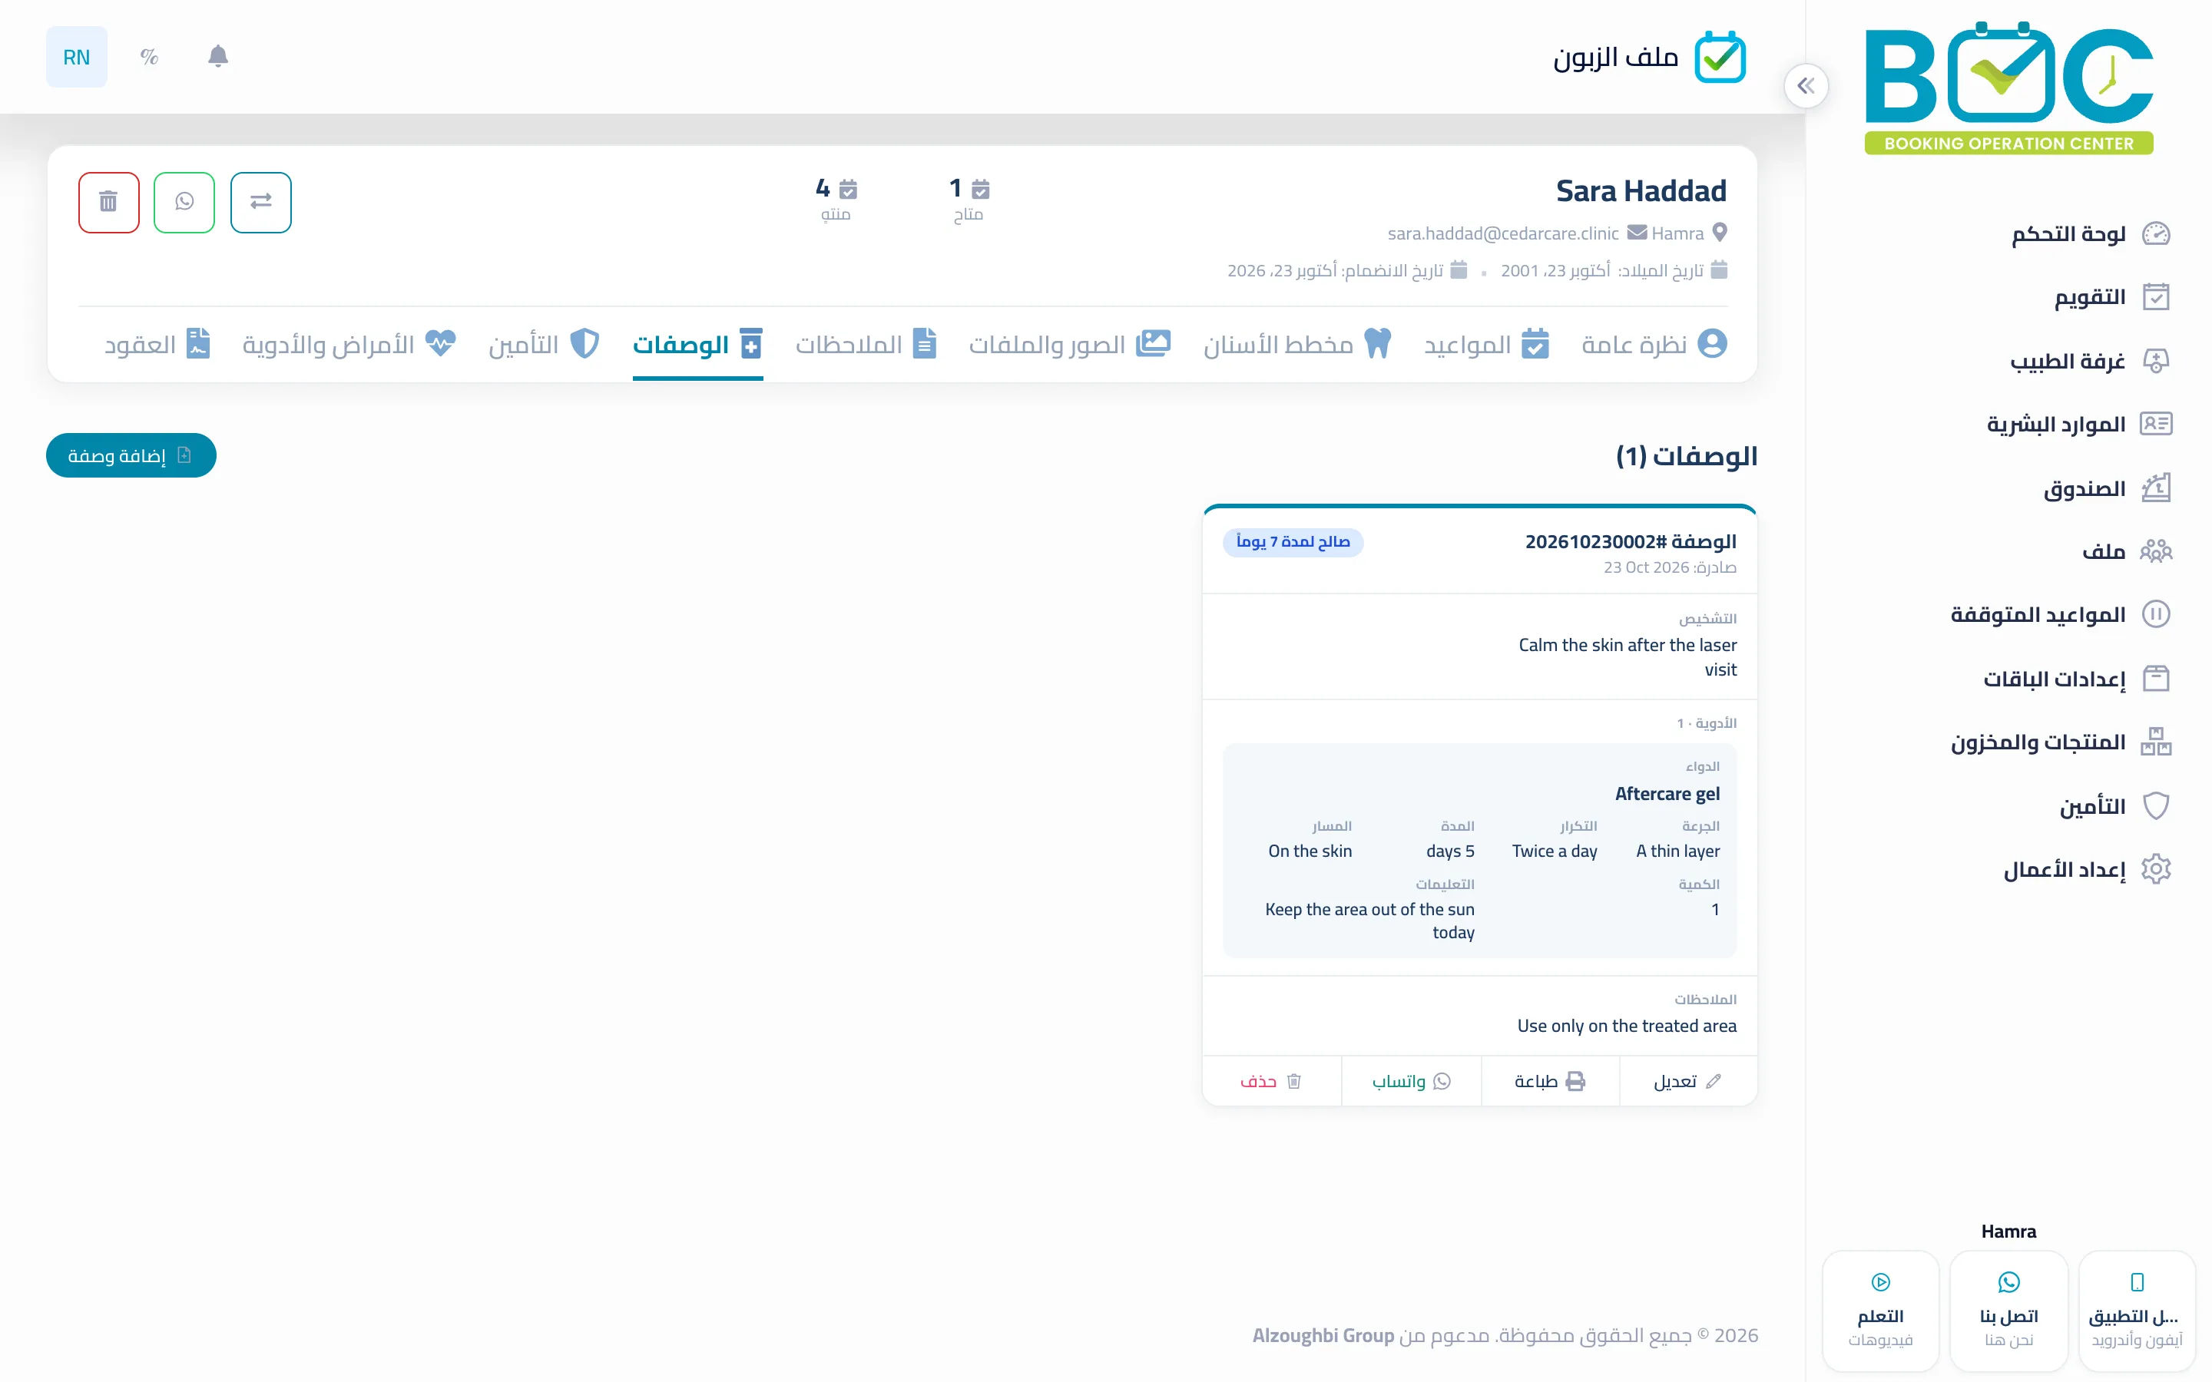Viewport: 2212px width, 1382px height.
Task: Click the التعلم videos card
Action: point(1880,1311)
